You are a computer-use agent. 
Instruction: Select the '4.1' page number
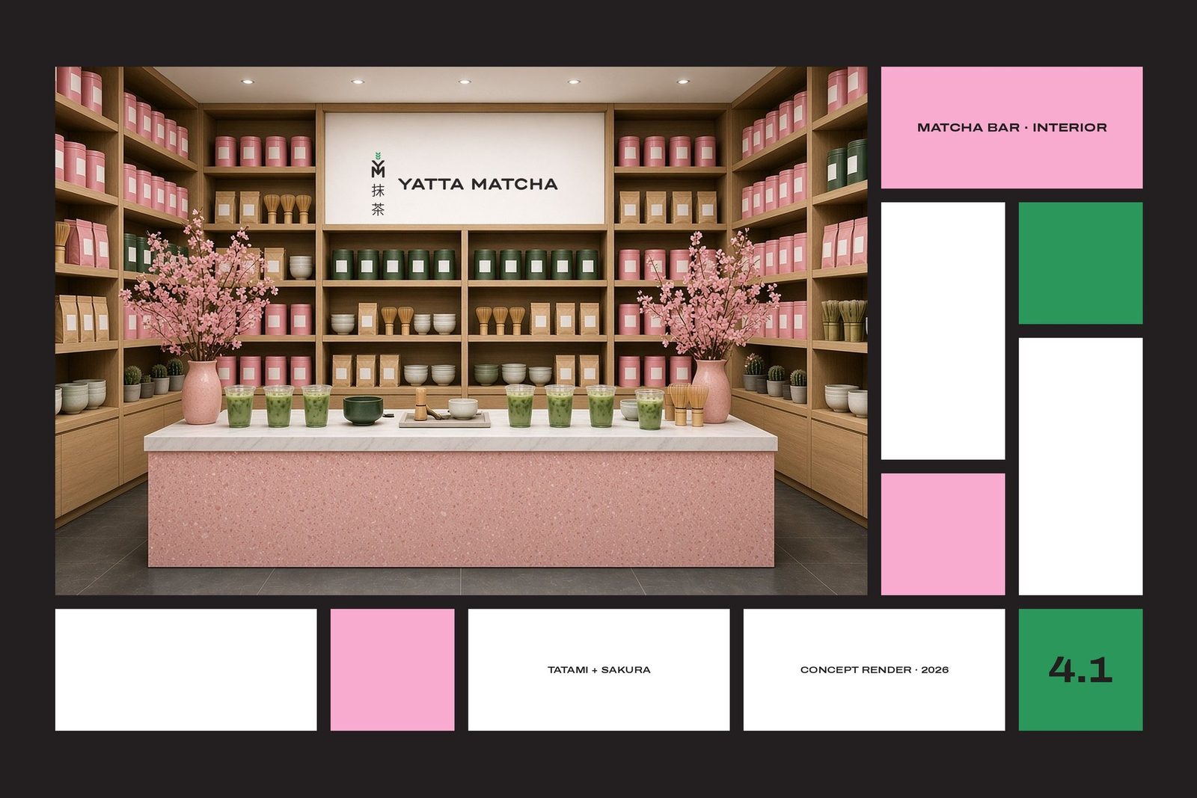pos(1080,669)
